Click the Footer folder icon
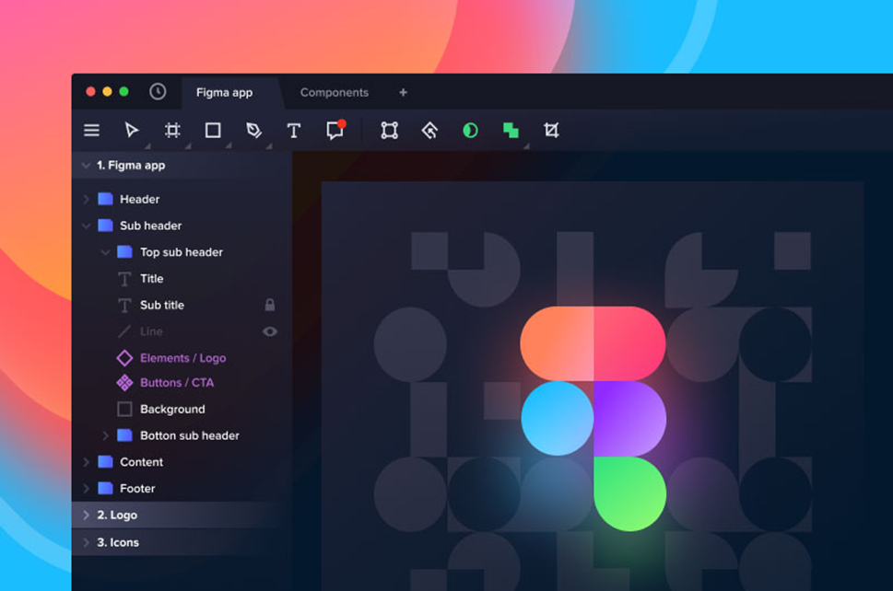The width and height of the screenshot is (893, 591). click(x=105, y=488)
